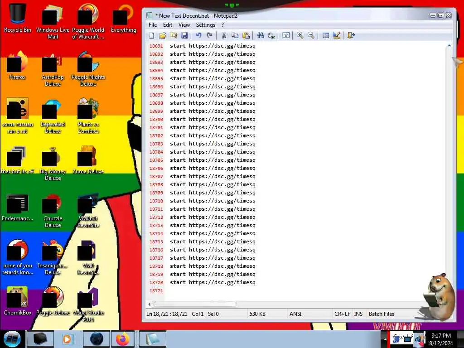
Task: Toggle INS insert mode in status bar
Action: point(358,314)
